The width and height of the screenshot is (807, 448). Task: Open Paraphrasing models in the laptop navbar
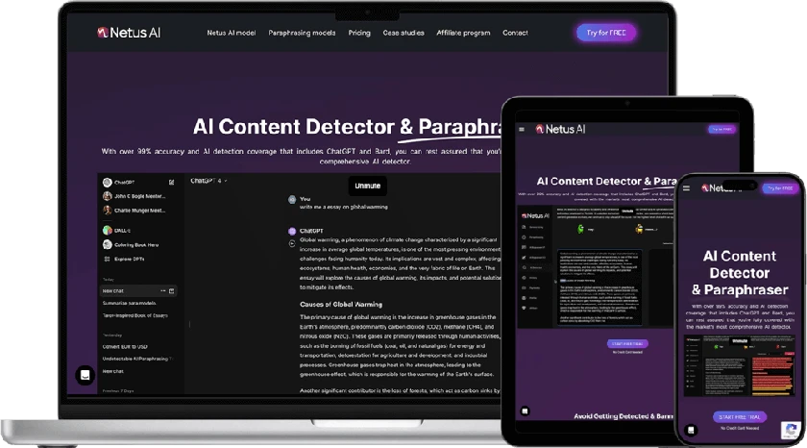point(302,33)
